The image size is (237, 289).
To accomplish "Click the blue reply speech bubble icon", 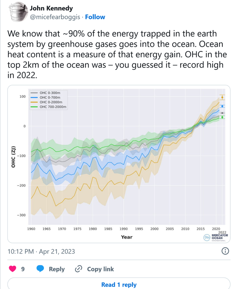I will (x=40, y=269).
